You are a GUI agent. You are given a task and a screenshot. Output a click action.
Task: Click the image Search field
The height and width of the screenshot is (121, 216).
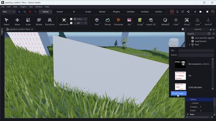[196, 55]
